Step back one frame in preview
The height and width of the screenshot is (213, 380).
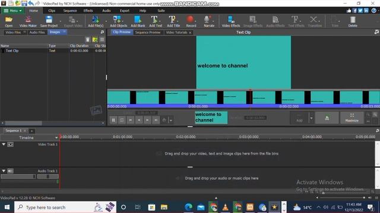click(139, 120)
